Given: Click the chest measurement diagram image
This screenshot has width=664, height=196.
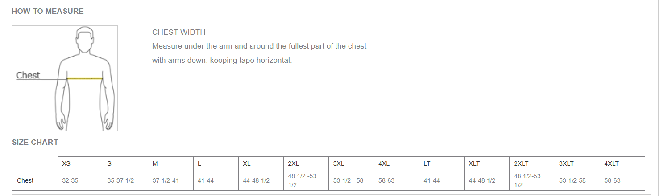Looking at the screenshot, I should tap(65, 78).
